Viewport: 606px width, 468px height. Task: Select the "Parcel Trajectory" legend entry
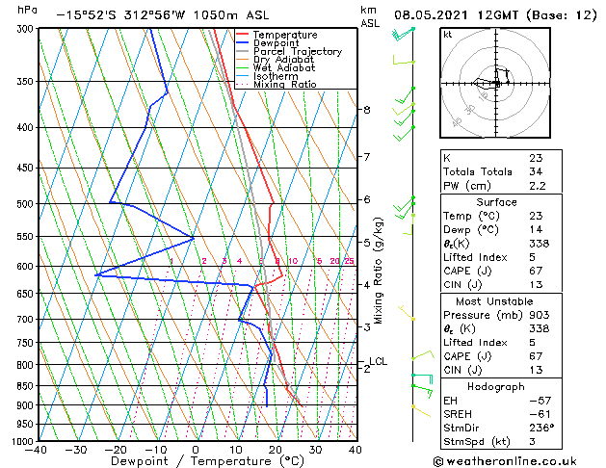(298, 51)
